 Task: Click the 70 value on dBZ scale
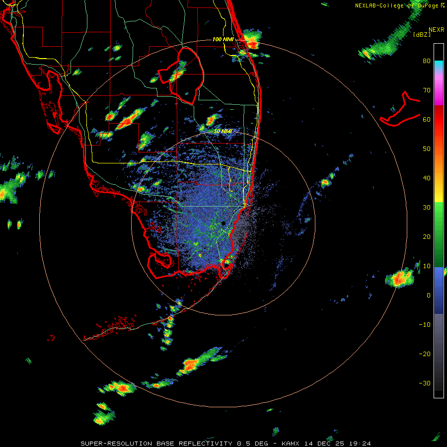pos(427,90)
